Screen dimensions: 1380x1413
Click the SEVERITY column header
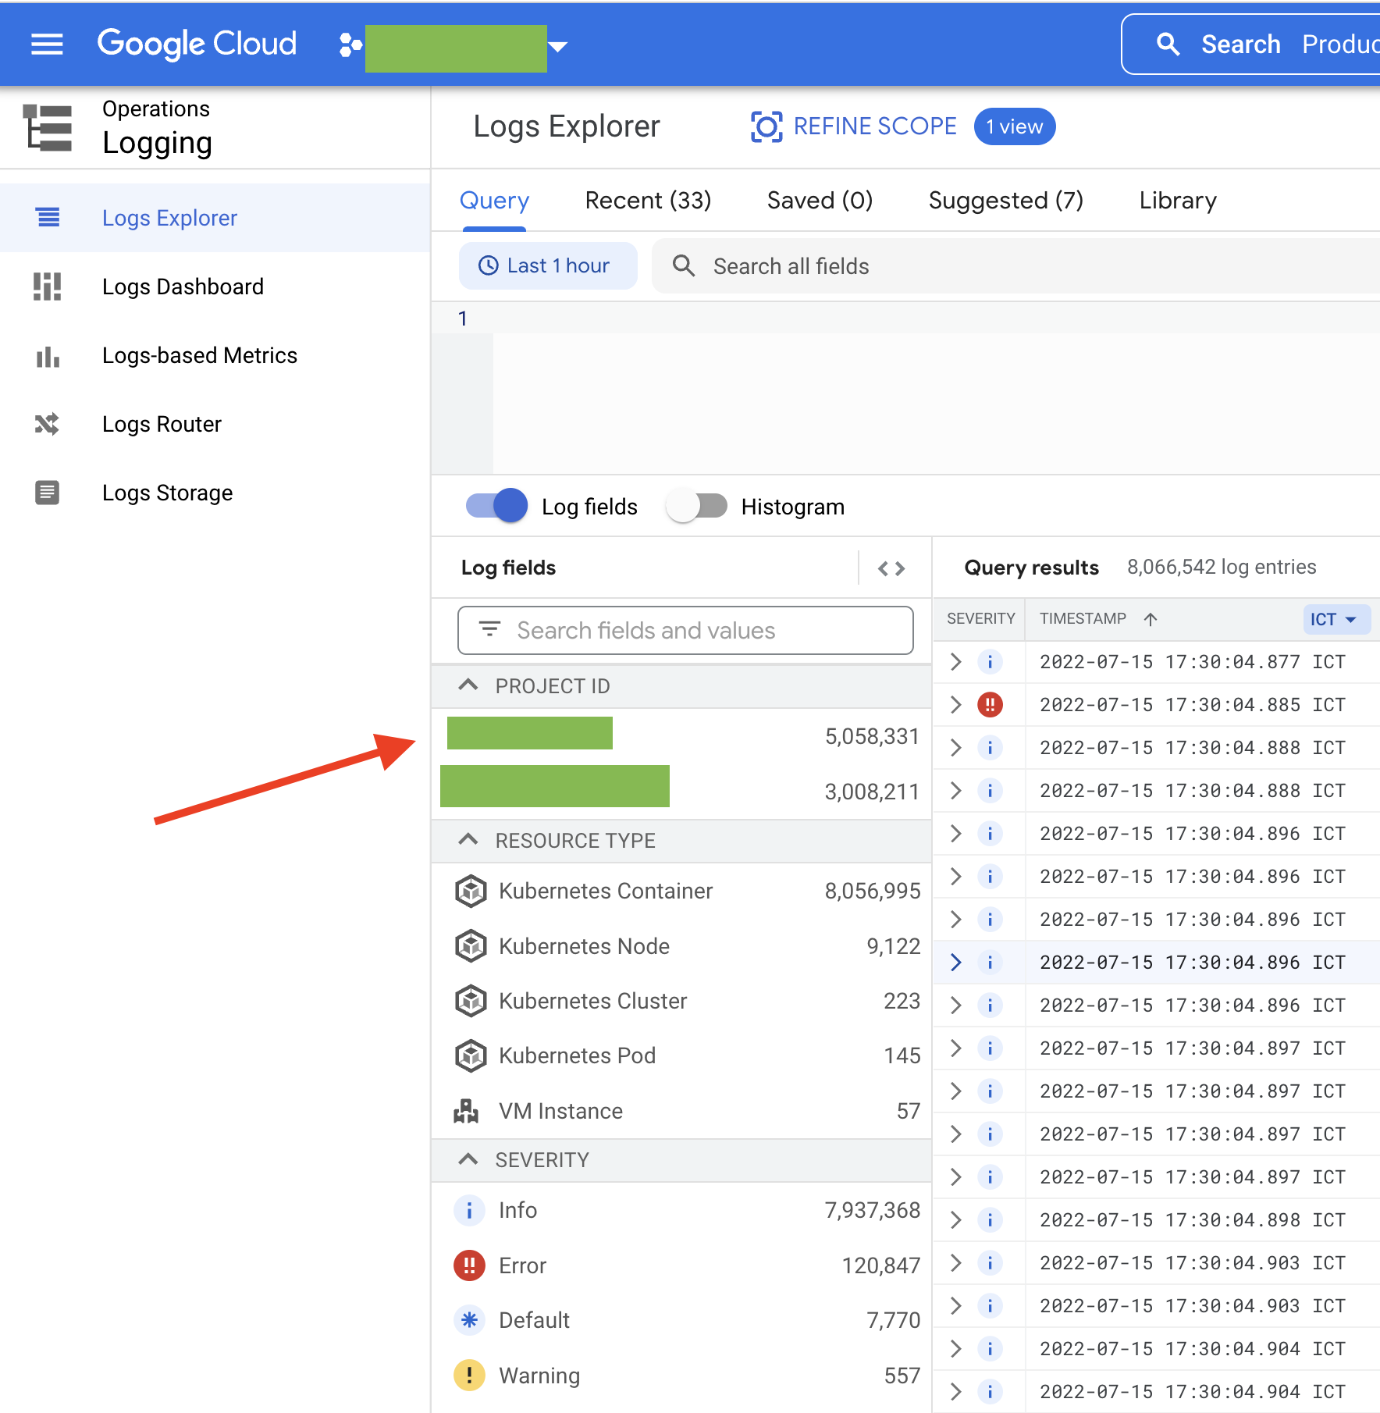tap(980, 619)
